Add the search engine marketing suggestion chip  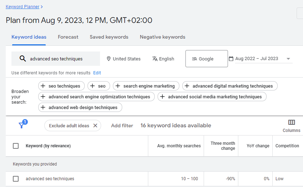click(x=146, y=86)
